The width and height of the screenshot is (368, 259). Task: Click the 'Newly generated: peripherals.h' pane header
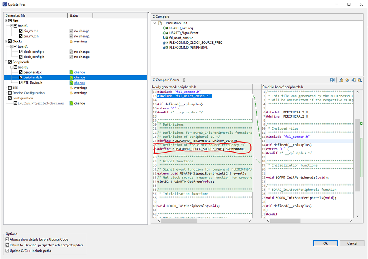201,87
